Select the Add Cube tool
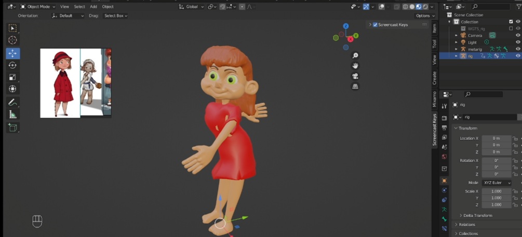 (12, 128)
